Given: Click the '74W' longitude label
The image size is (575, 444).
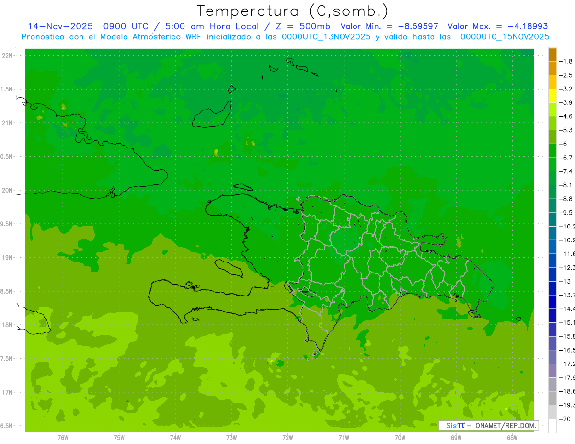Looking at the screenshot, I should coord(175,438).
